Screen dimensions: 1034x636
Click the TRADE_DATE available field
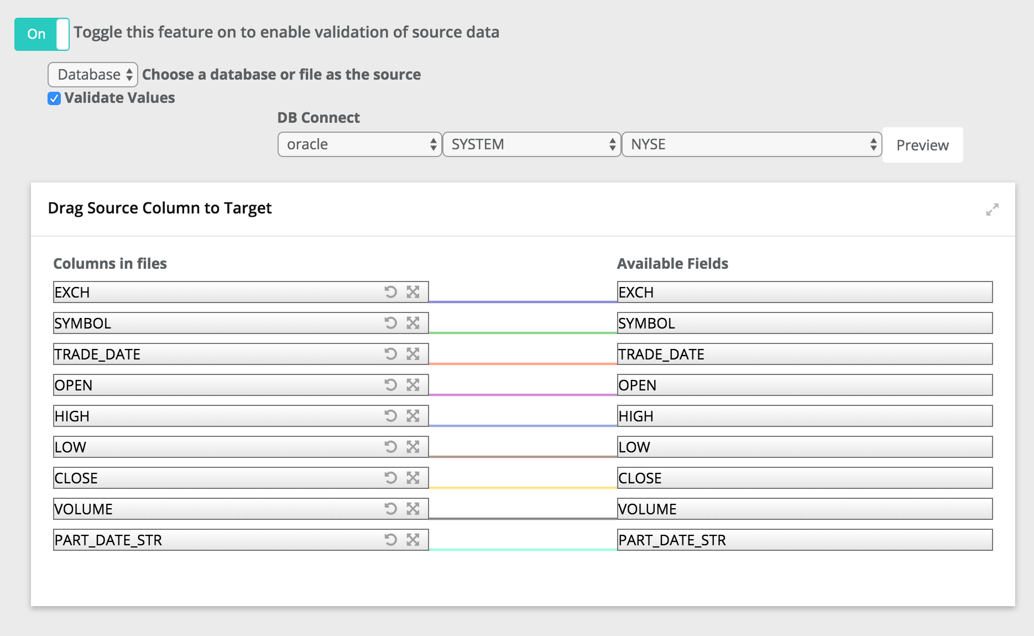(804, 354)
